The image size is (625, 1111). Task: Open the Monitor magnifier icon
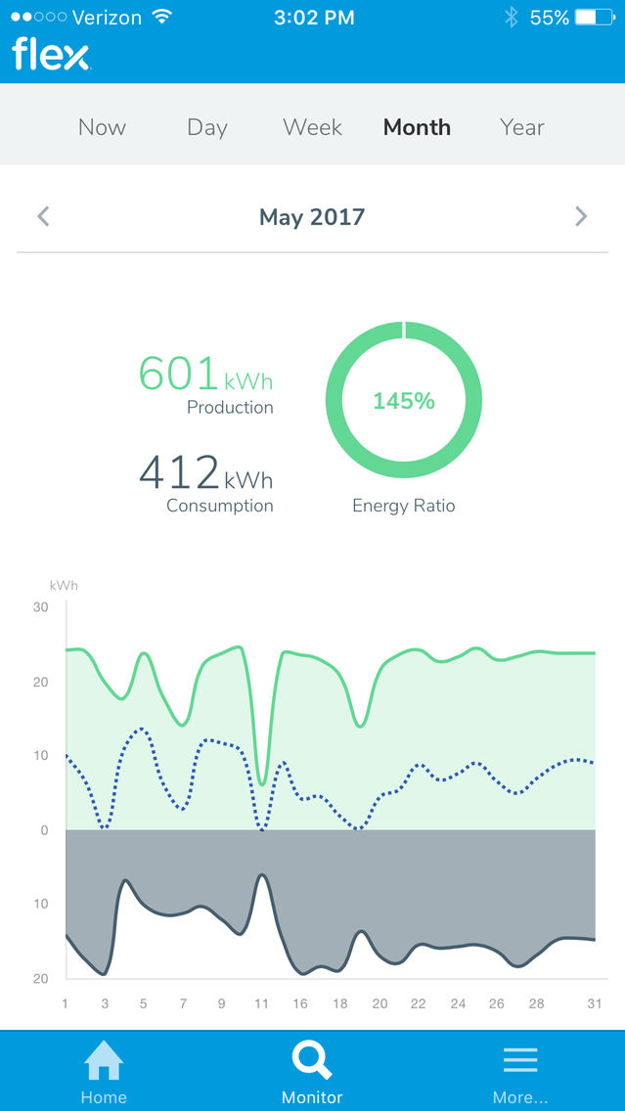click(312, 1061)
